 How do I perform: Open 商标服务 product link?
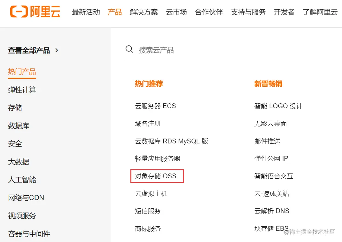click(x=148, y=229)
